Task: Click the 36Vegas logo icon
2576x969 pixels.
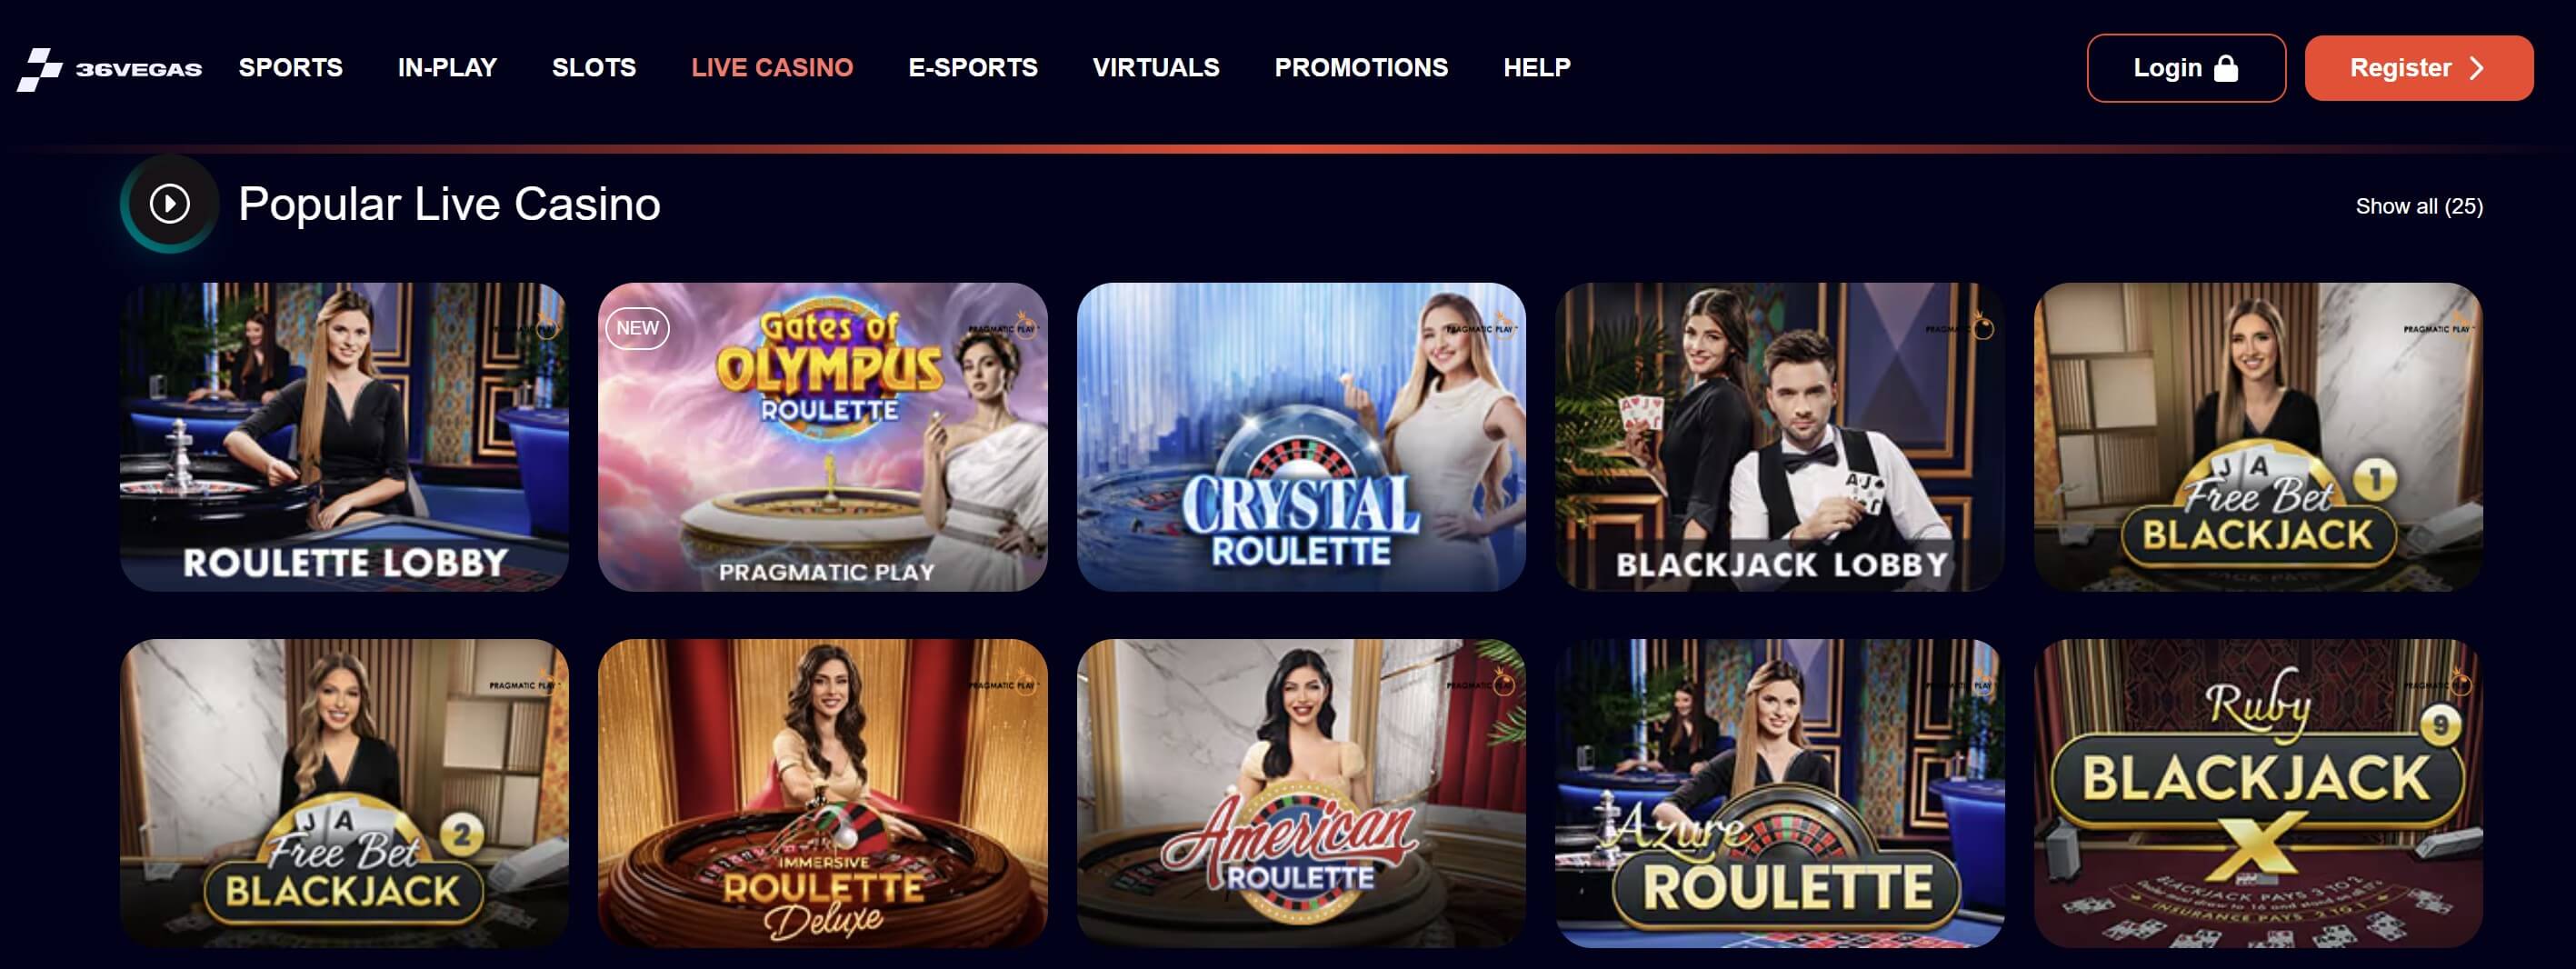Action: tap(40, 69)
